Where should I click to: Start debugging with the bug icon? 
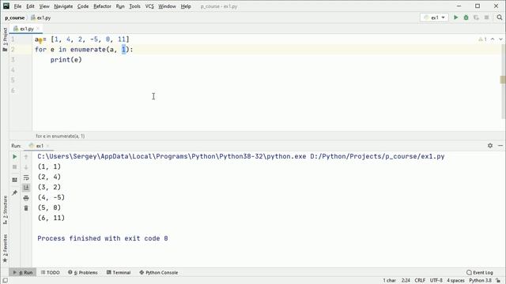click(466, 17)
